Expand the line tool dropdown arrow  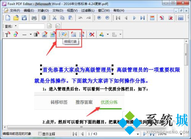(31, 34)
